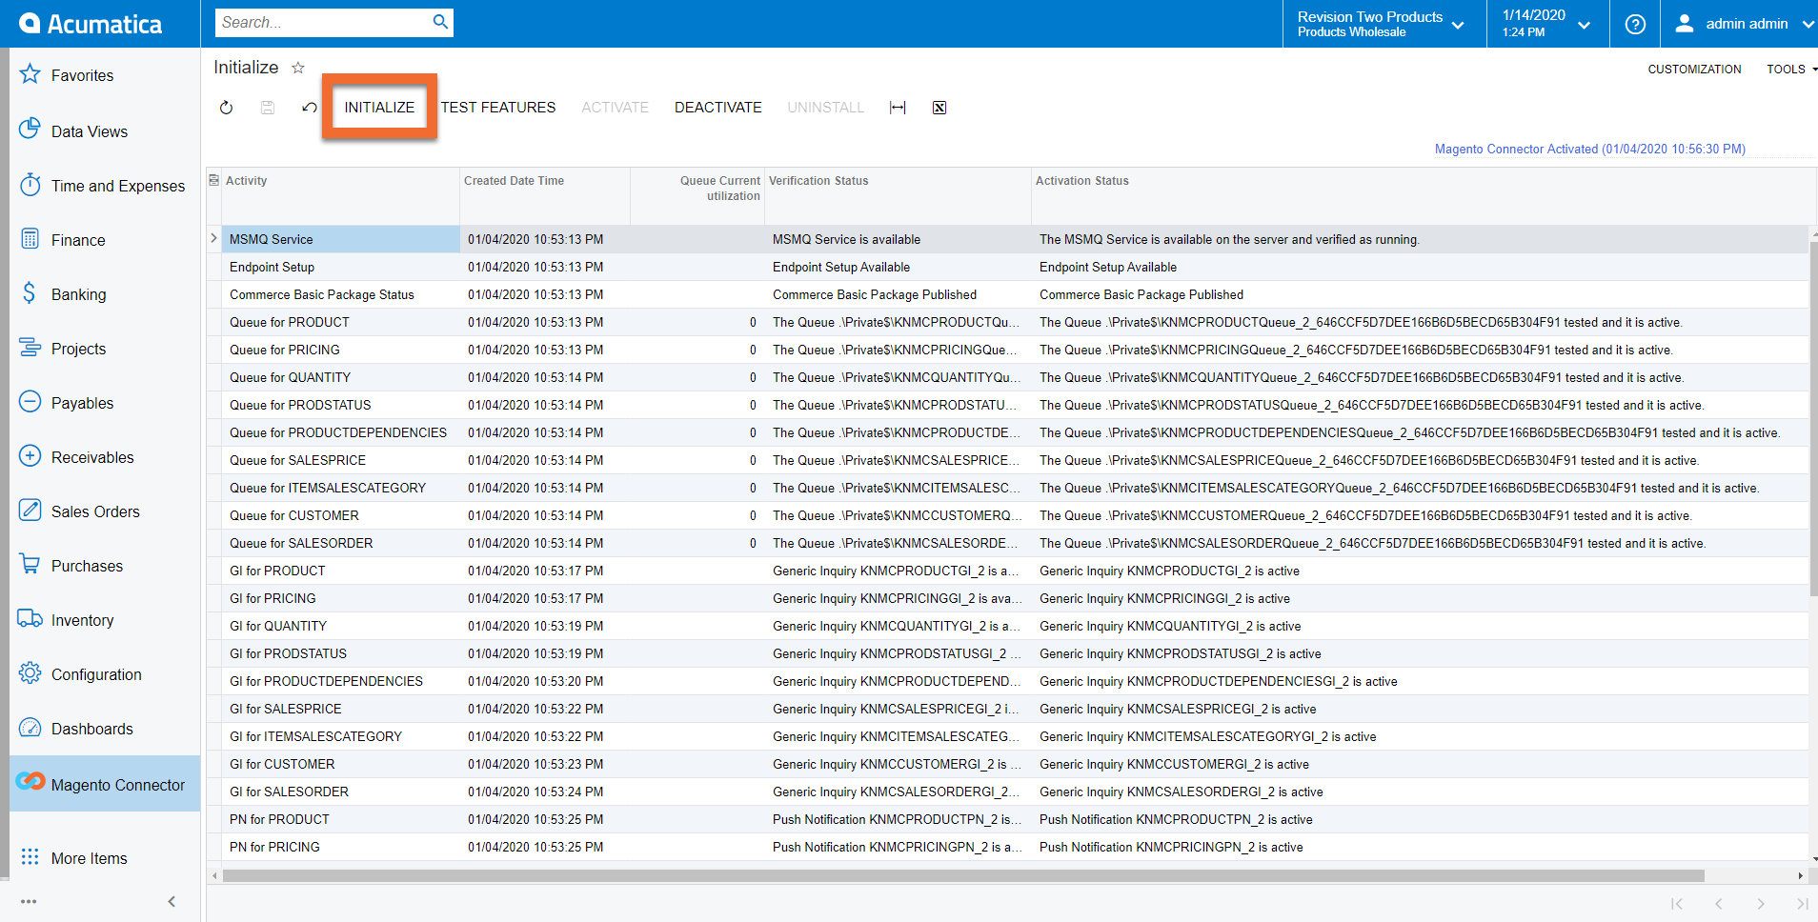This screenshot has width=1818, height=922.
Task: Click the DEACTIVATE button
Action: tap(718, 108)
